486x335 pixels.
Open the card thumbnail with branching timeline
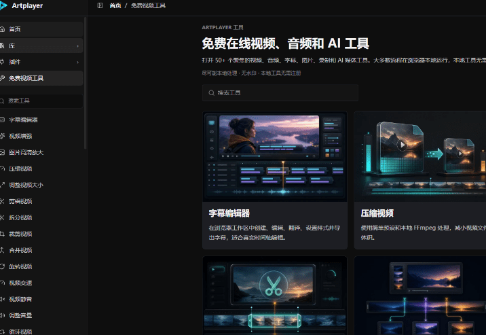(420, 296)
